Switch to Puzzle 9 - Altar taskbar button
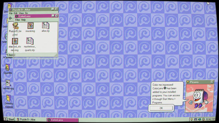Screen dimensions: 219x123 click(30, 120)
